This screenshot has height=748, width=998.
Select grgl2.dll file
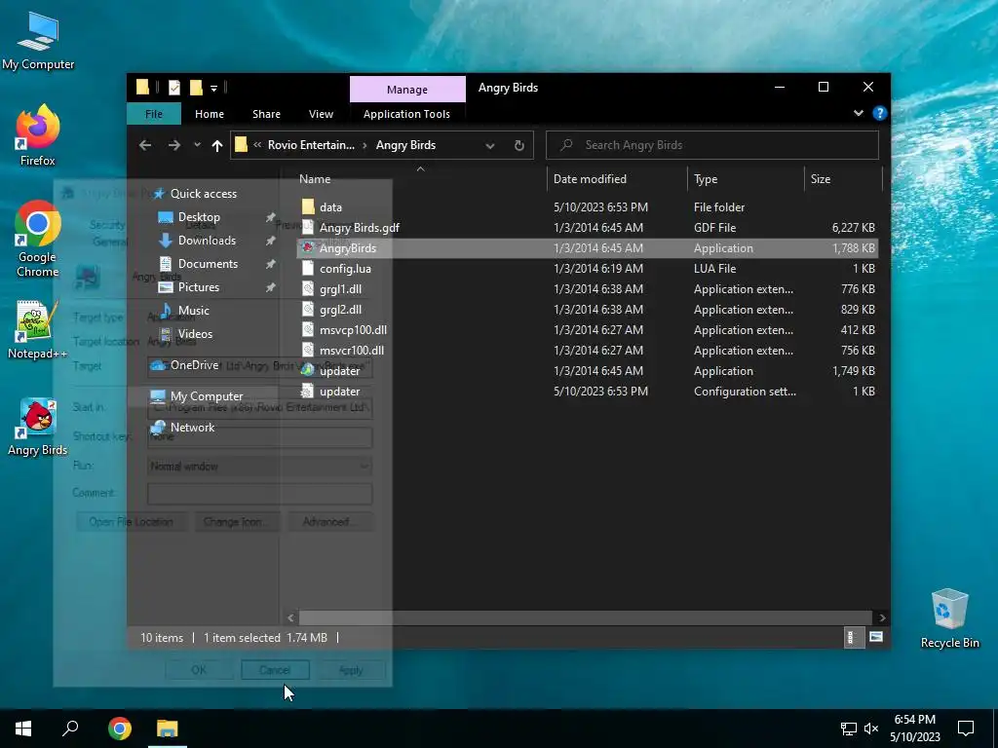pos(587,310)
